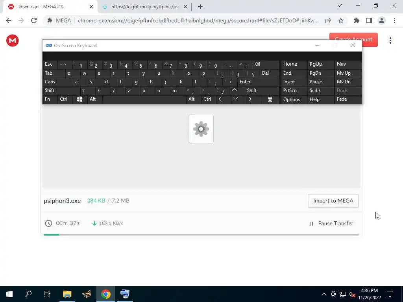Tap the context menu key on the keyboard
403x302 pixels.
click(x=270, y=99)
